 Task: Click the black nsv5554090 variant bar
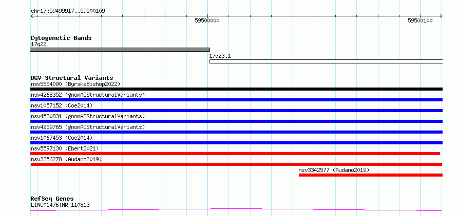click(237, 89)
